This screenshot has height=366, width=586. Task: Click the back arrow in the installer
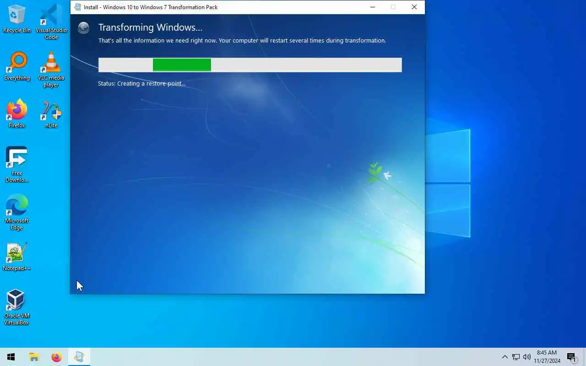(x=83, y=28)
